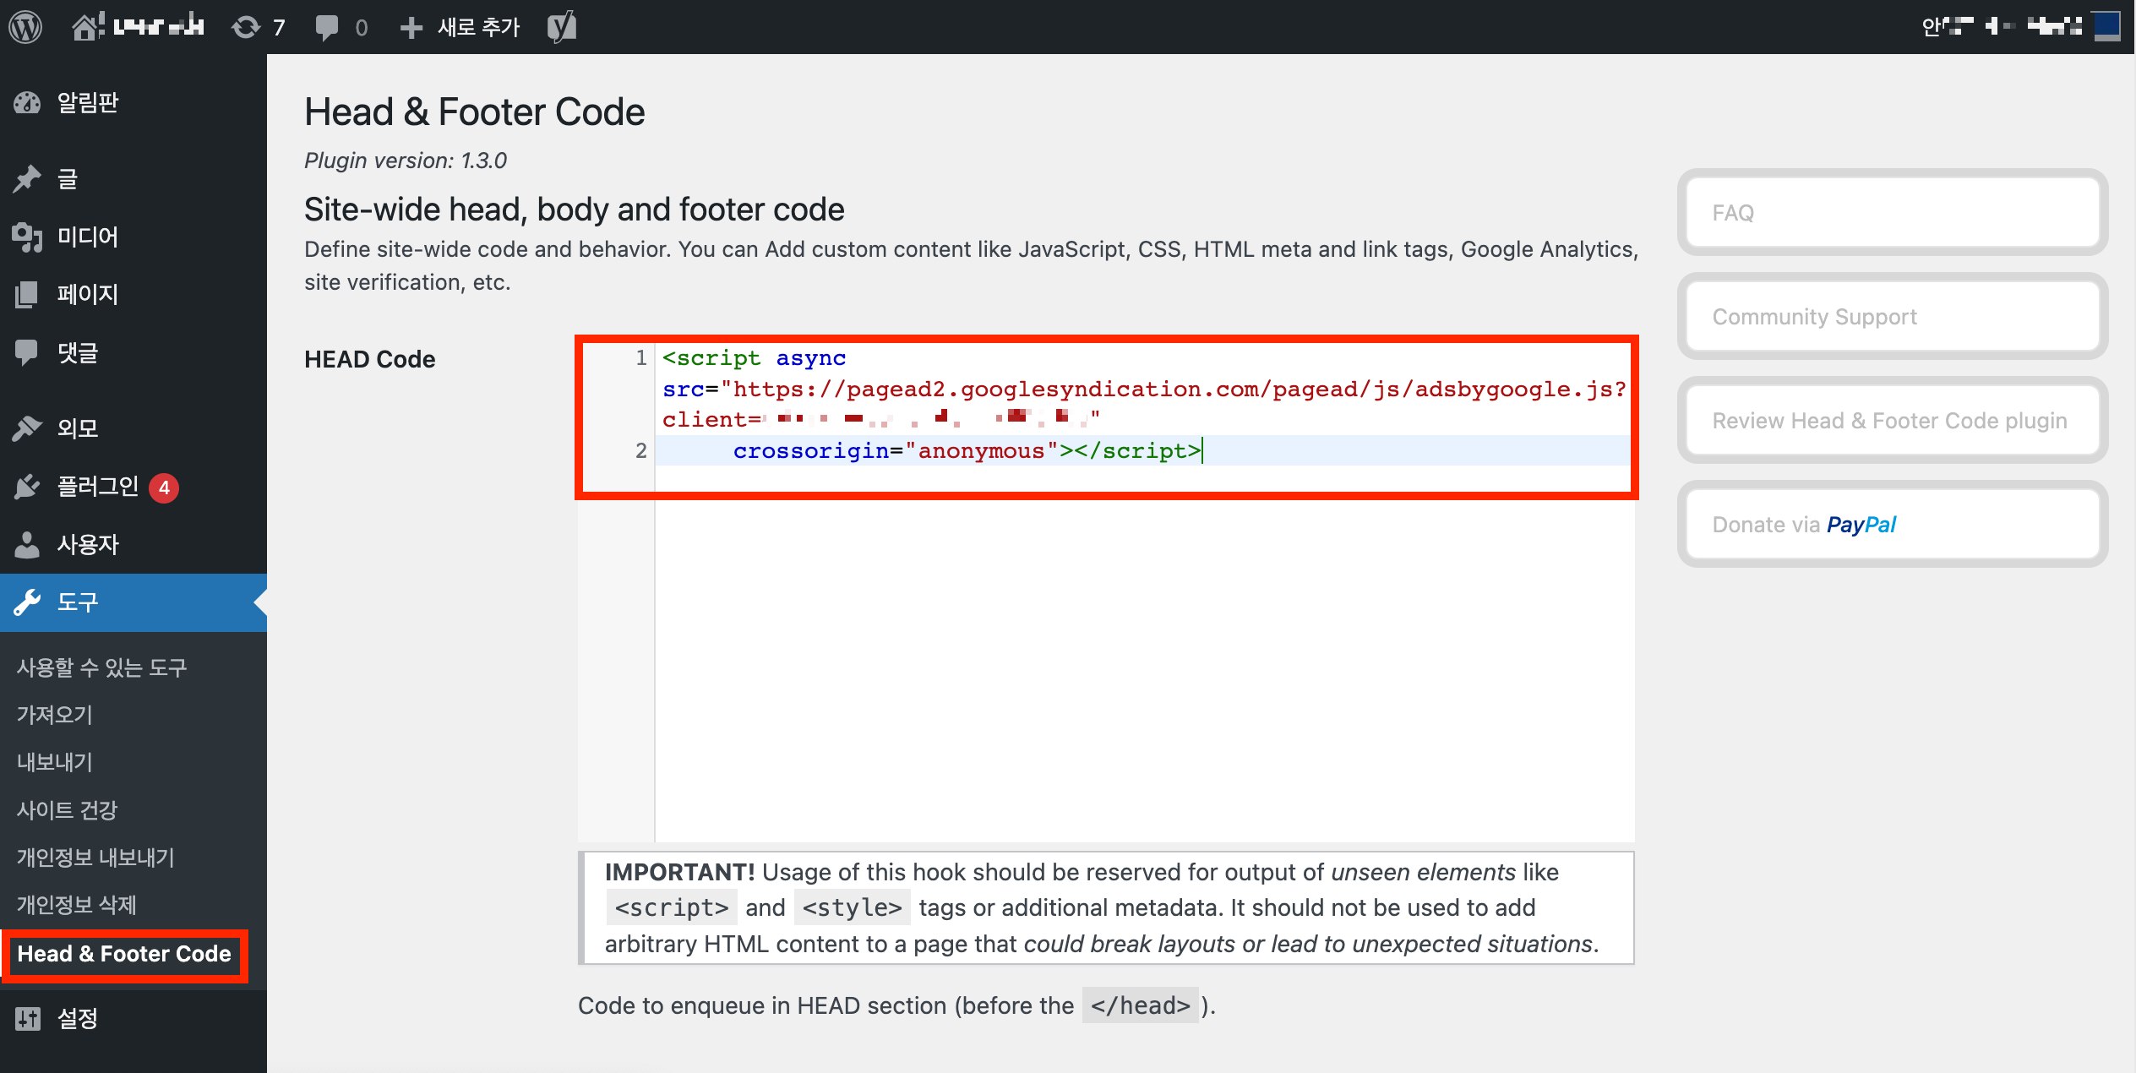Open Community Support link
The image size is (2136, 1073).
coord(1892,317)
